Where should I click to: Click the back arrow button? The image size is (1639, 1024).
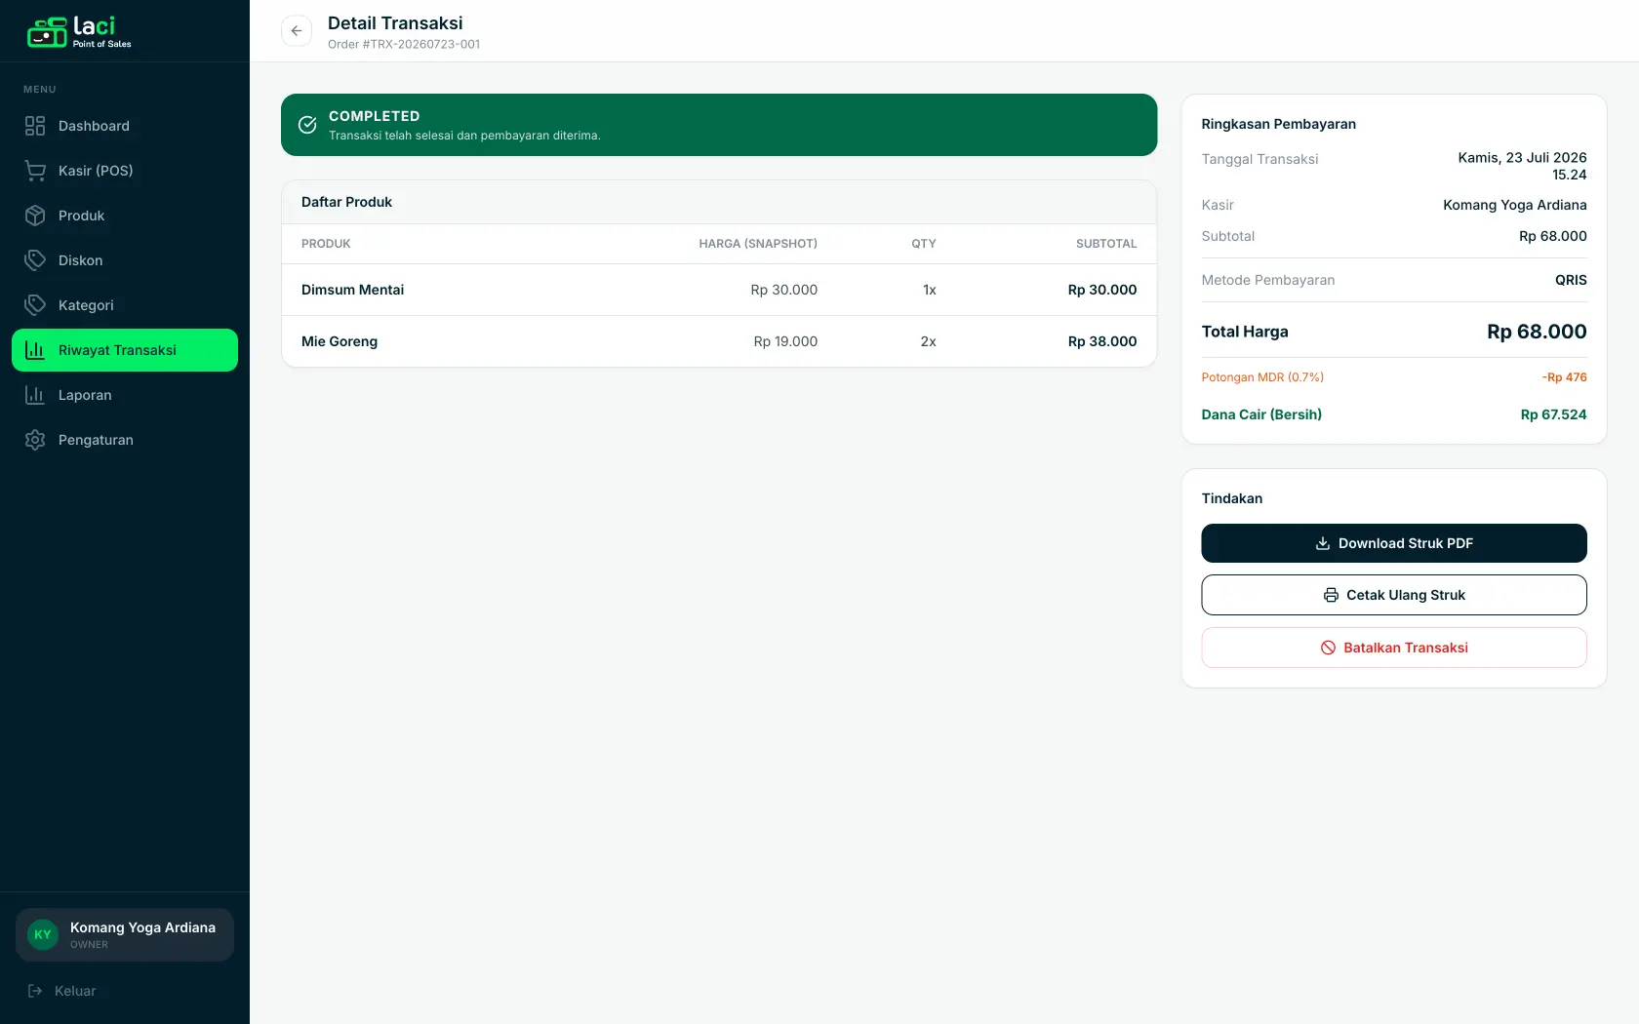pos(297,31)
